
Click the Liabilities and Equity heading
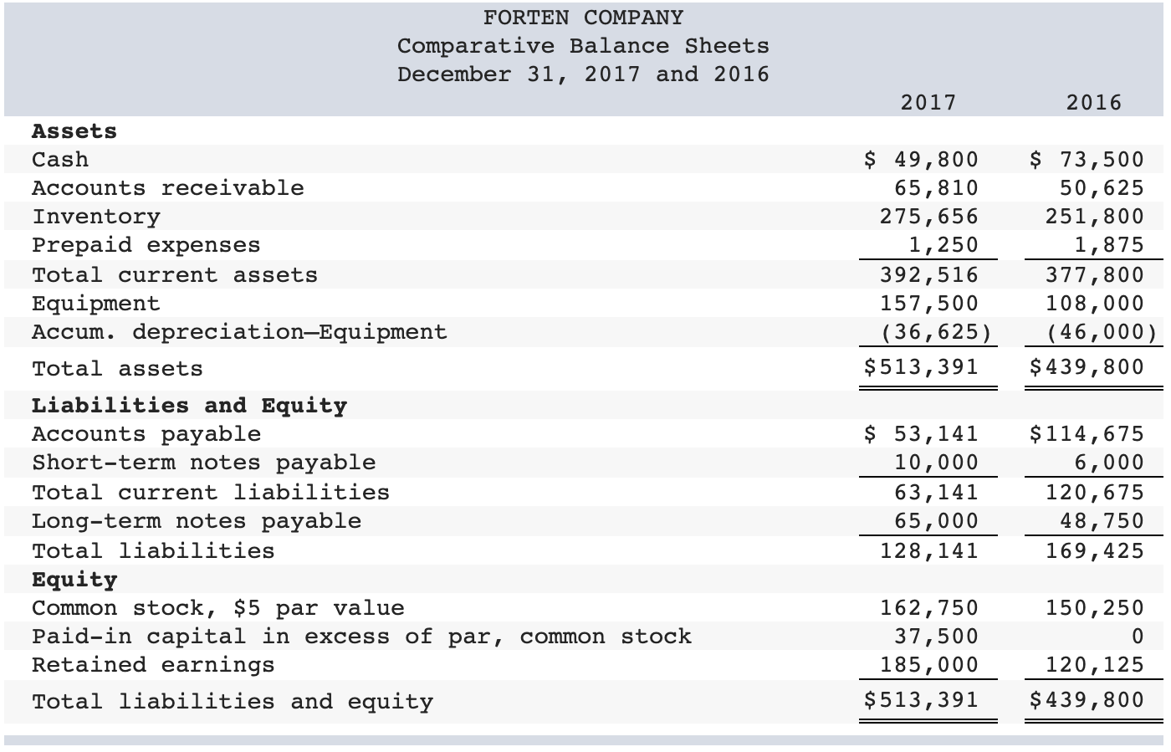[190, 406]
